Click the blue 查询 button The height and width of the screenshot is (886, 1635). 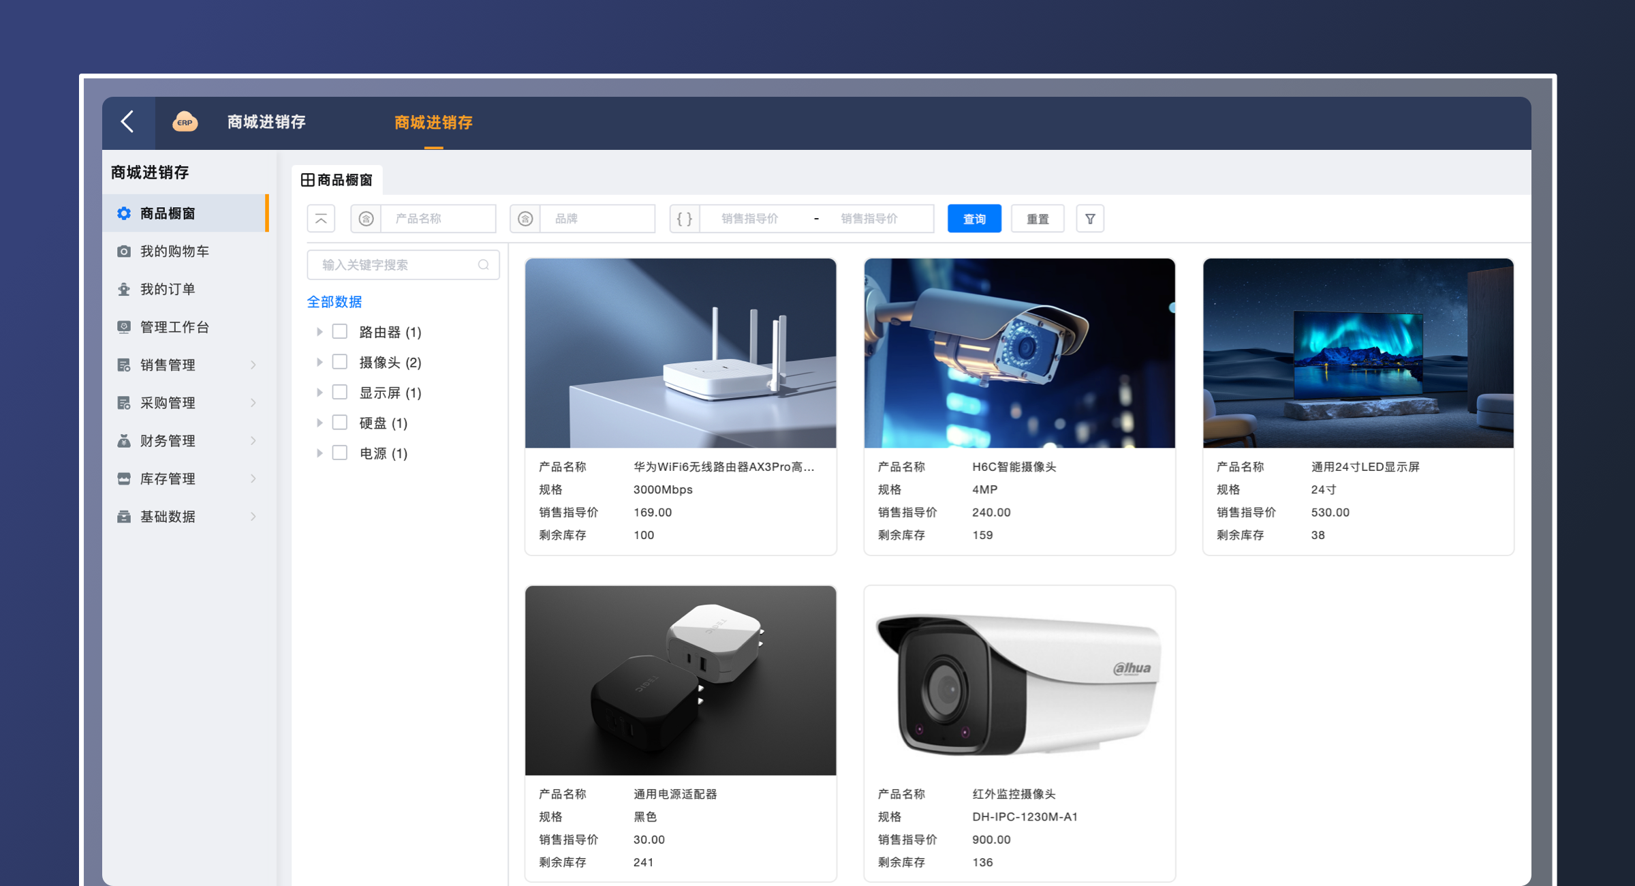click(x=974, y=219)
